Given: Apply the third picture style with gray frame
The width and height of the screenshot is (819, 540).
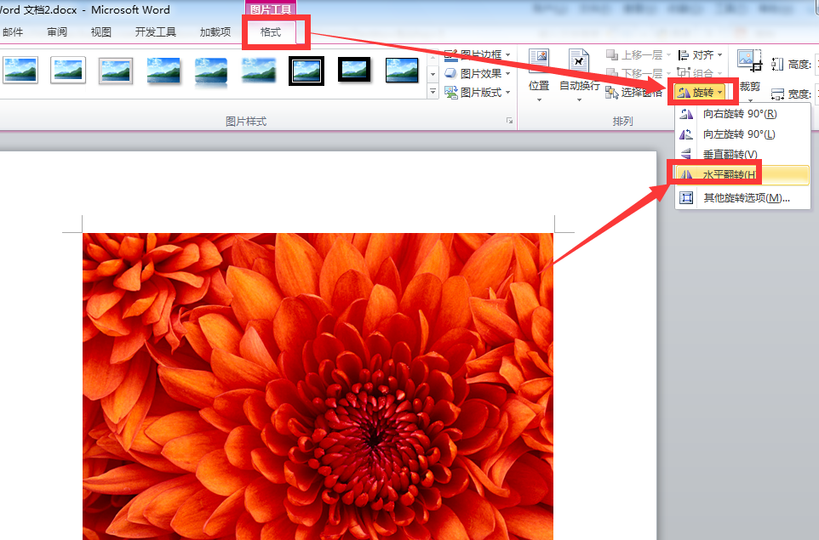Looking at the screenshot, I should click(116, 71).
